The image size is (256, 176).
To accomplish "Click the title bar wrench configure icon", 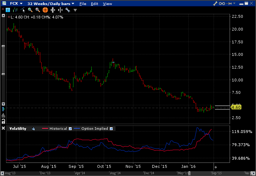I will coord(215,4).
